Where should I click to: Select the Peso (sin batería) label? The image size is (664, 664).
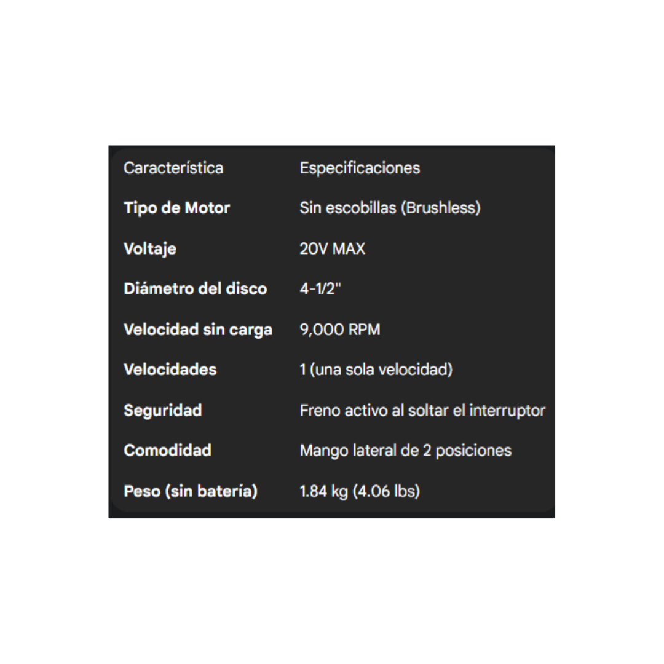click(191, 491)
